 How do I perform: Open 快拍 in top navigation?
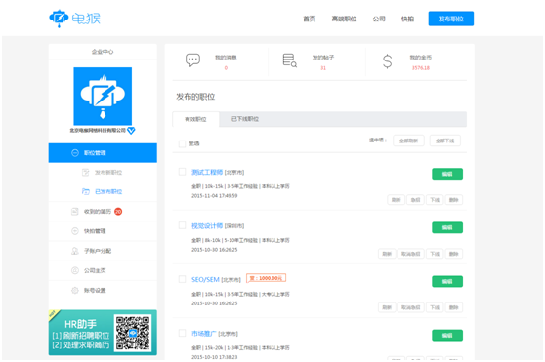point(407,19)
